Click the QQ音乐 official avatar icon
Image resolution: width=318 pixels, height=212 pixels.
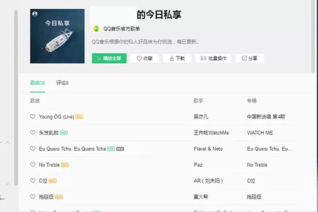tap(97, 29)
